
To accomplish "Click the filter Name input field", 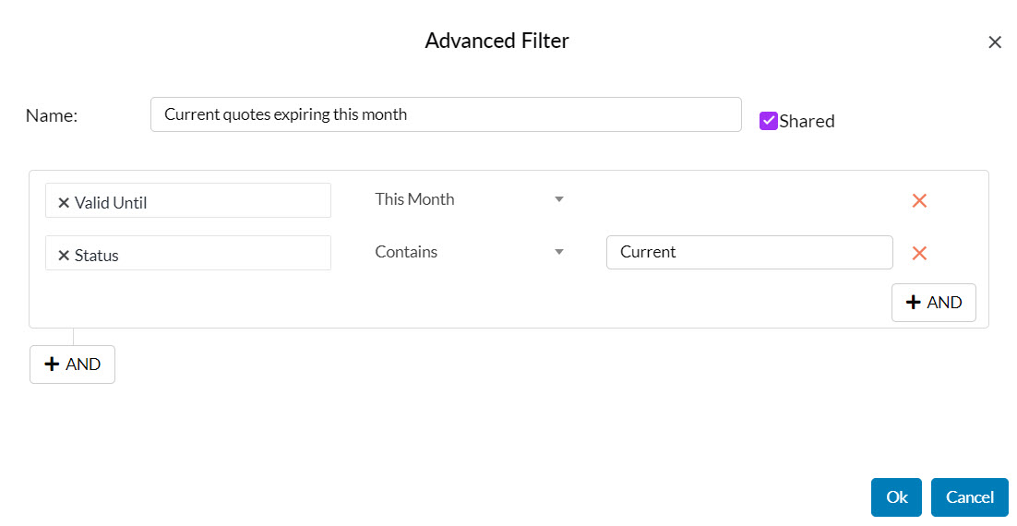I will (x=446, y=114).
